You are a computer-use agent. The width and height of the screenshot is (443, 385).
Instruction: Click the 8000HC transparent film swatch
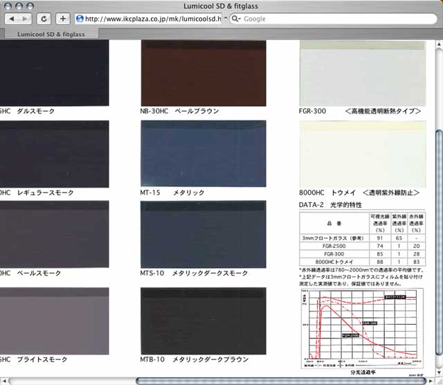click(363, 154)
